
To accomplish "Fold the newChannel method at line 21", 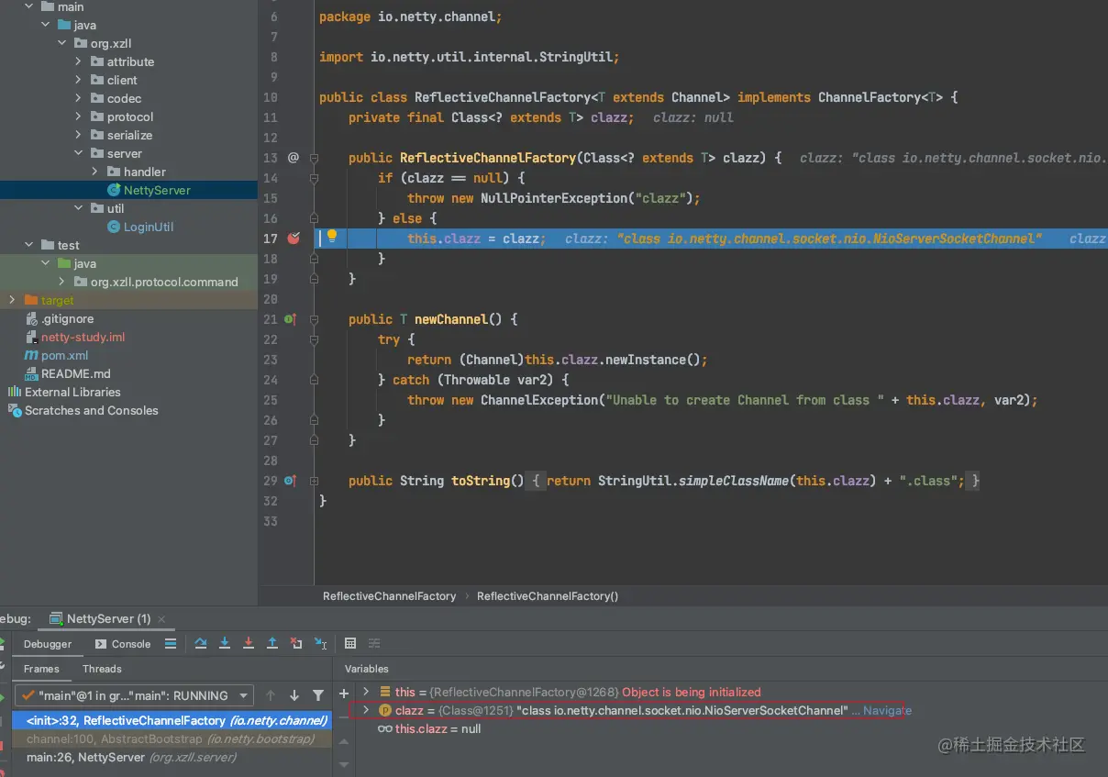I will (x=314, y=319).
